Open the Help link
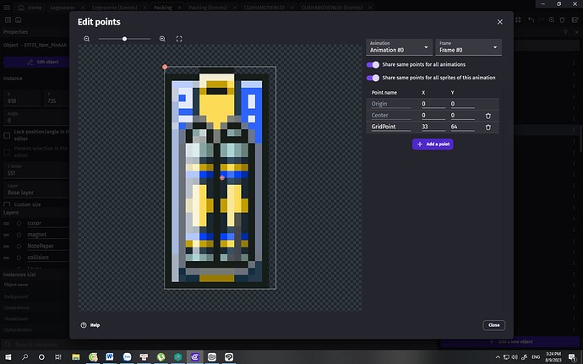583x364 pixels. [x=90, y=325]
